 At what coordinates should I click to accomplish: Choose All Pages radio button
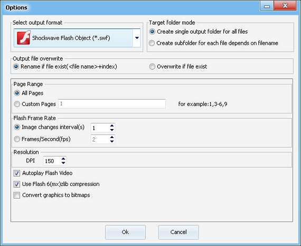[17, 93]
